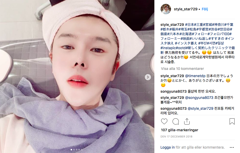Go to next photo with arrow

pos(148,77)
